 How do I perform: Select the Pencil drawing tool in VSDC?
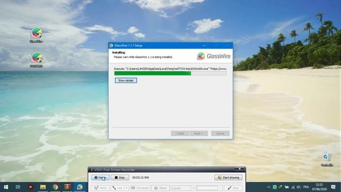(100, 188)
